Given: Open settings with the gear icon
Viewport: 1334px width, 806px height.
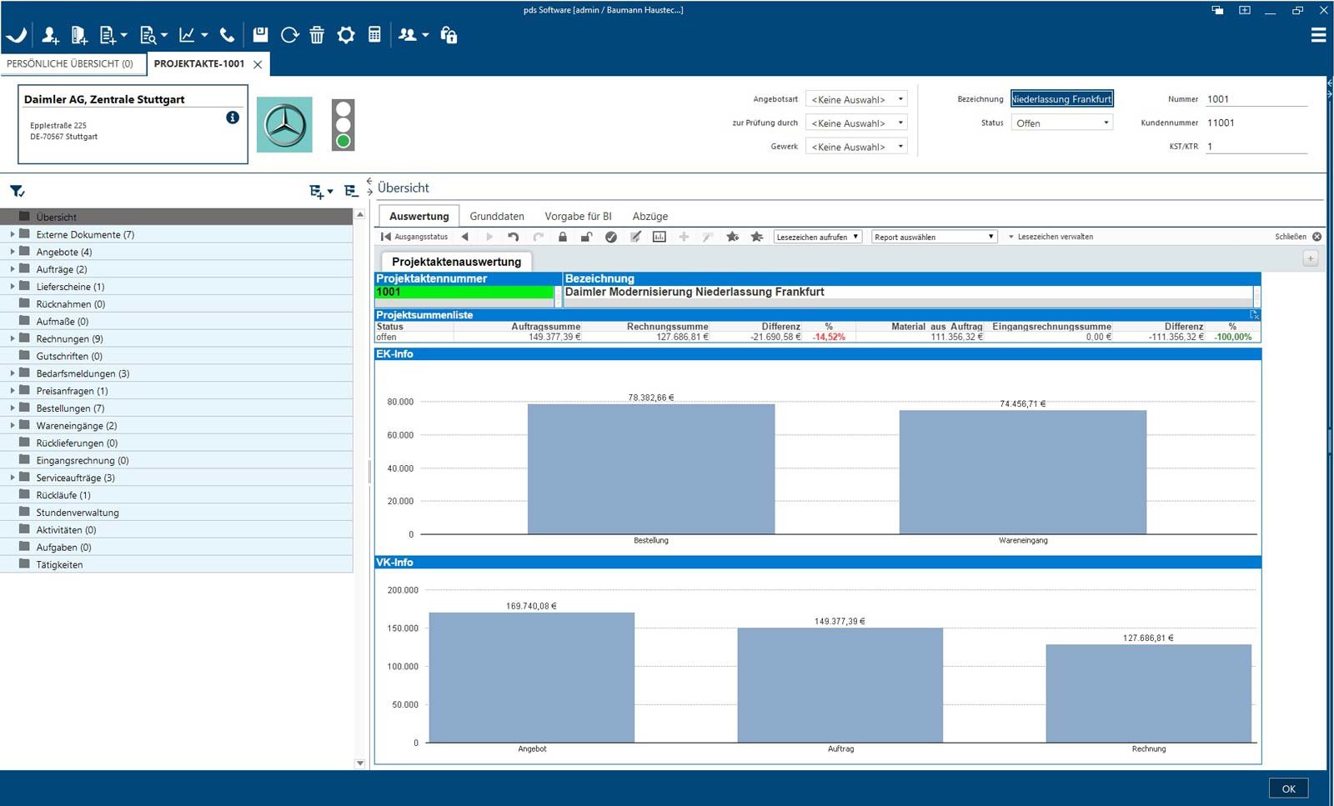Looking at the screenshot, I should pyautogui.click(x=346, y=35).
